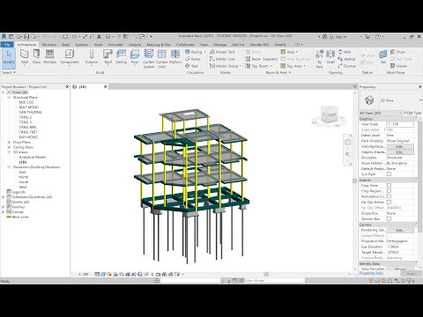Expand the Room & Area panel dropdown

pyautogui.click(x=278, y=72)
